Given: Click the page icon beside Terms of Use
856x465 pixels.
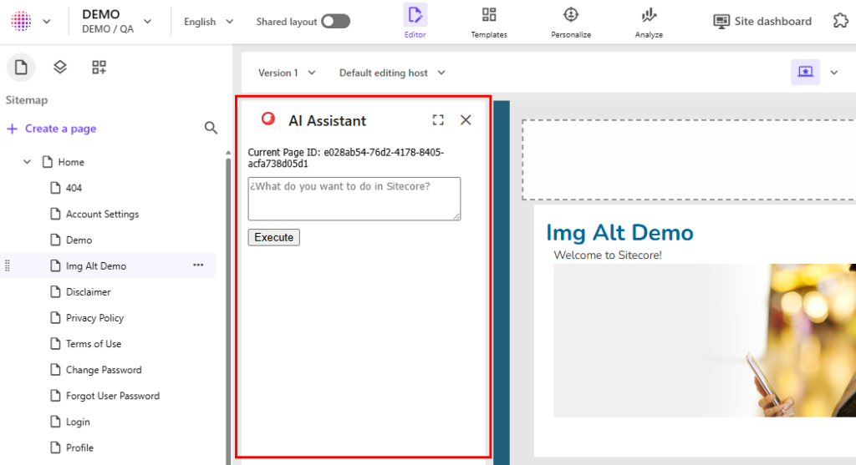Looking at the screenshot, I should 55,343.
